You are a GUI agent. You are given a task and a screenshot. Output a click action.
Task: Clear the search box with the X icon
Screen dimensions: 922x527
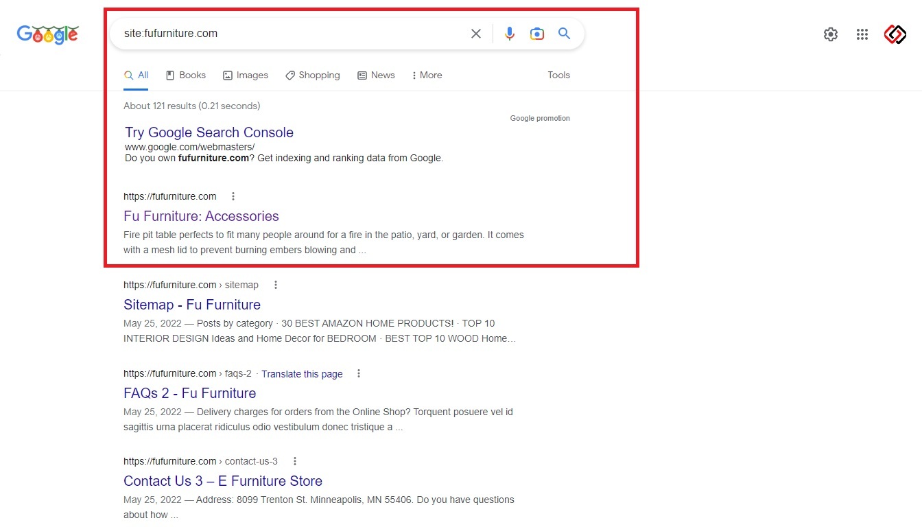pyautogui.click(x=476, y=34)
